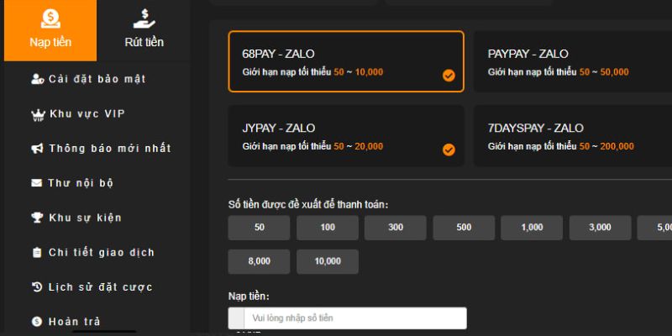Choose suggested amount 500
672x336 pixels.
pyautogui.click(x=464, y=228)
